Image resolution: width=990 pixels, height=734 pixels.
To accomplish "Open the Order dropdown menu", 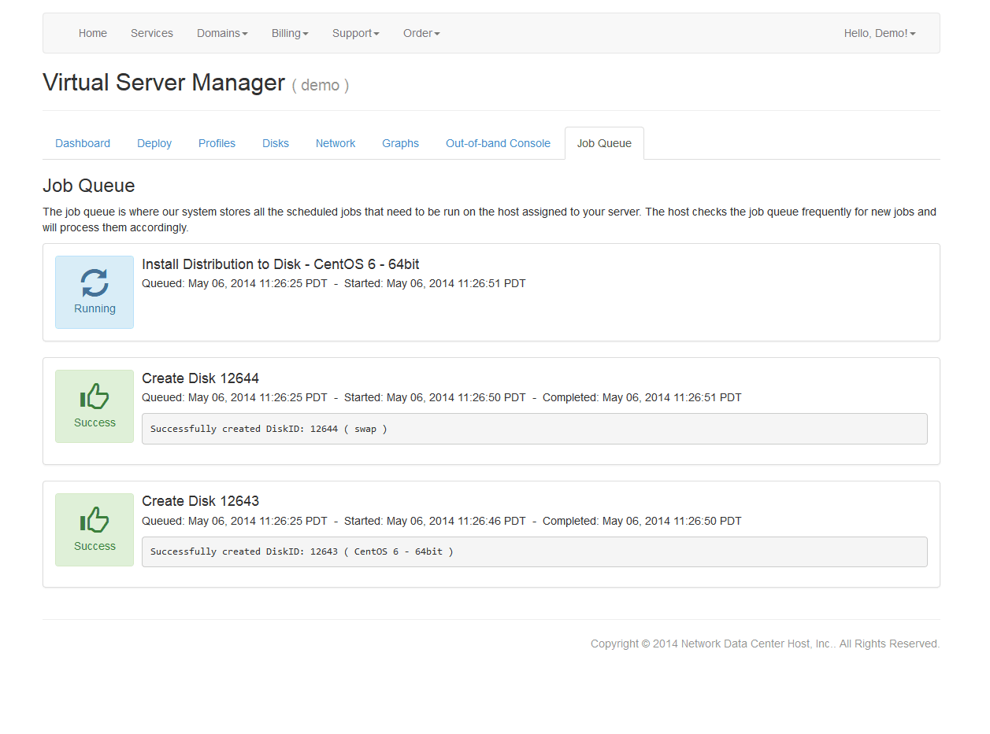I will (421, 33).
